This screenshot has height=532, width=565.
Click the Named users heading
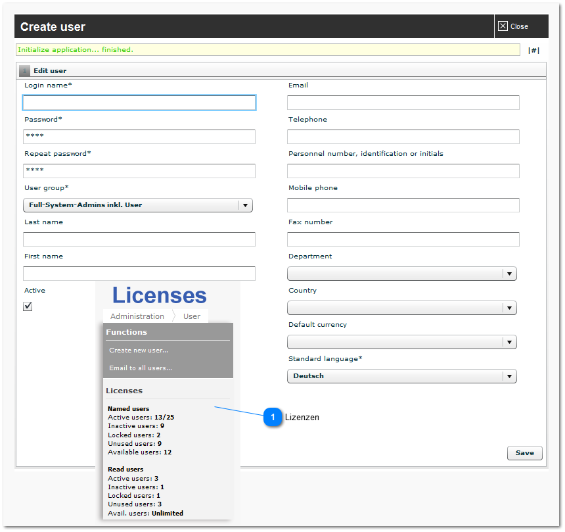(x=128, y=408)
